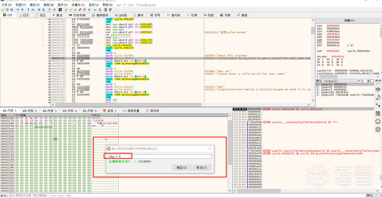The height and width of the screenshot is (198, 382).
Task: Click the execute till return toolbar icon
Action: (49, 10)
